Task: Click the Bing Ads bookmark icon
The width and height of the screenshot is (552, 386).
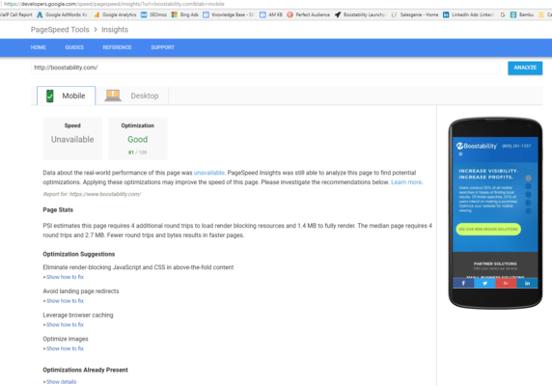Action: [x=175, y=14]
